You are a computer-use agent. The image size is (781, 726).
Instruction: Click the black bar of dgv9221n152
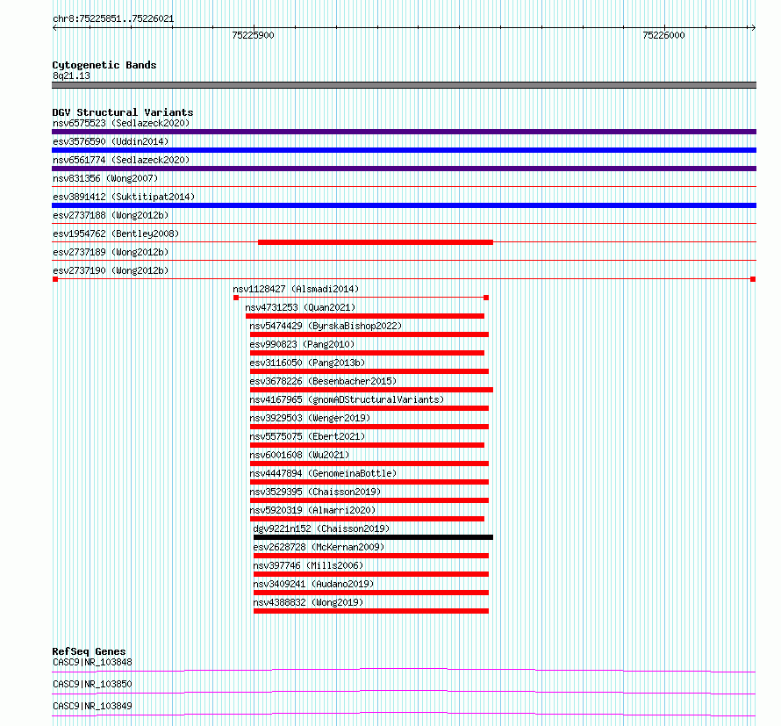(x=373, y=537)
